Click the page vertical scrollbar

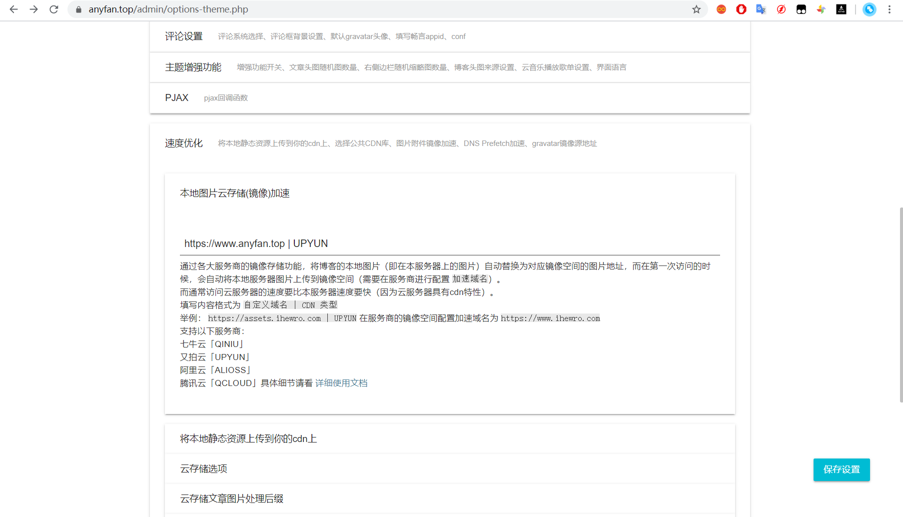point(901,304)
